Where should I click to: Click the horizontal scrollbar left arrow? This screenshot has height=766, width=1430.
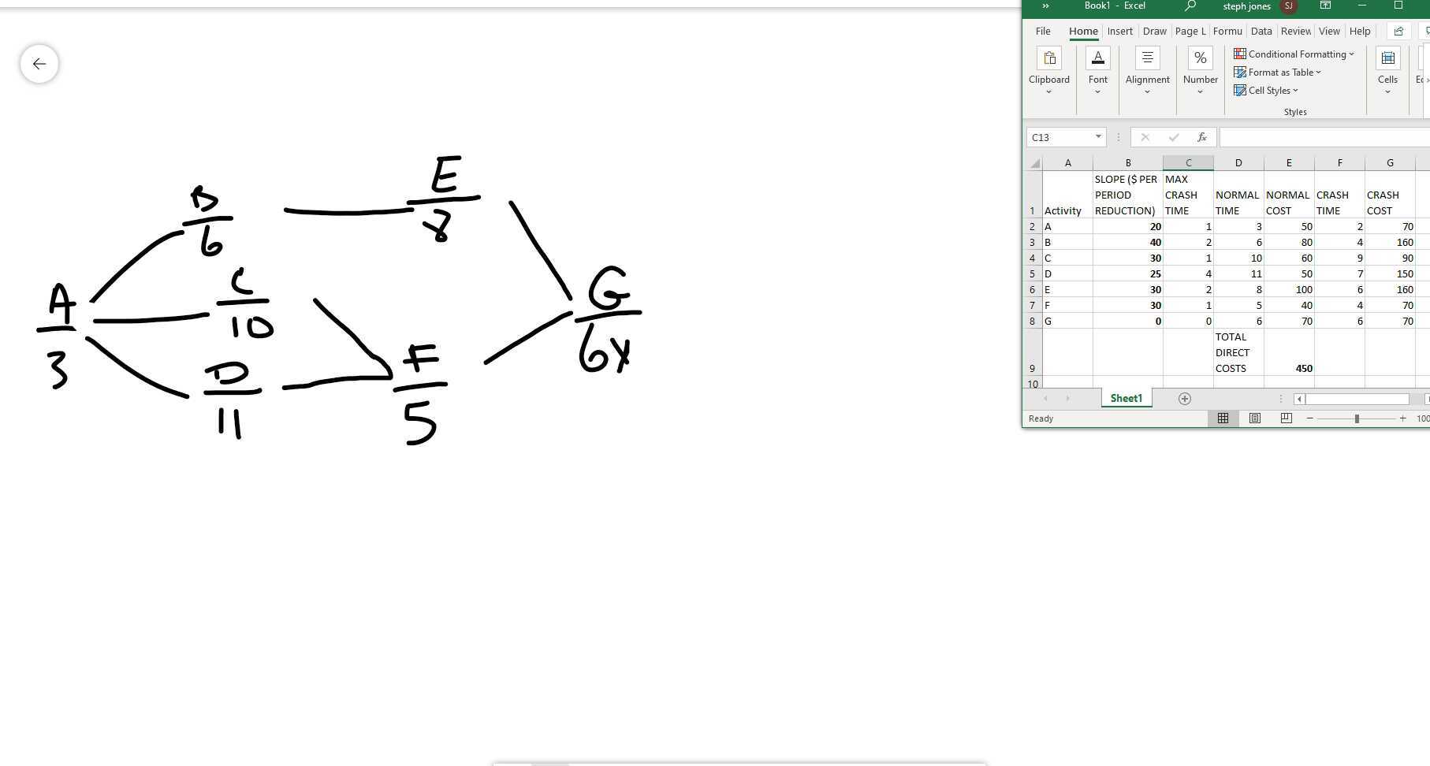tap(1299, 399)
